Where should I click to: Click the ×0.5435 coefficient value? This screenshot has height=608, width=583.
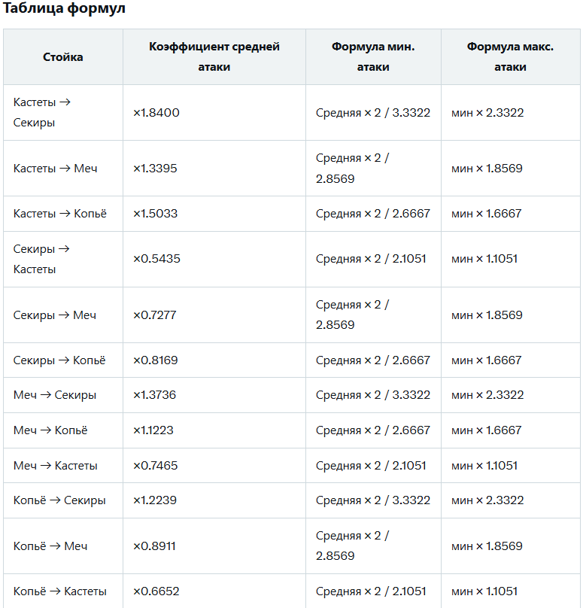tap(156, 259)
